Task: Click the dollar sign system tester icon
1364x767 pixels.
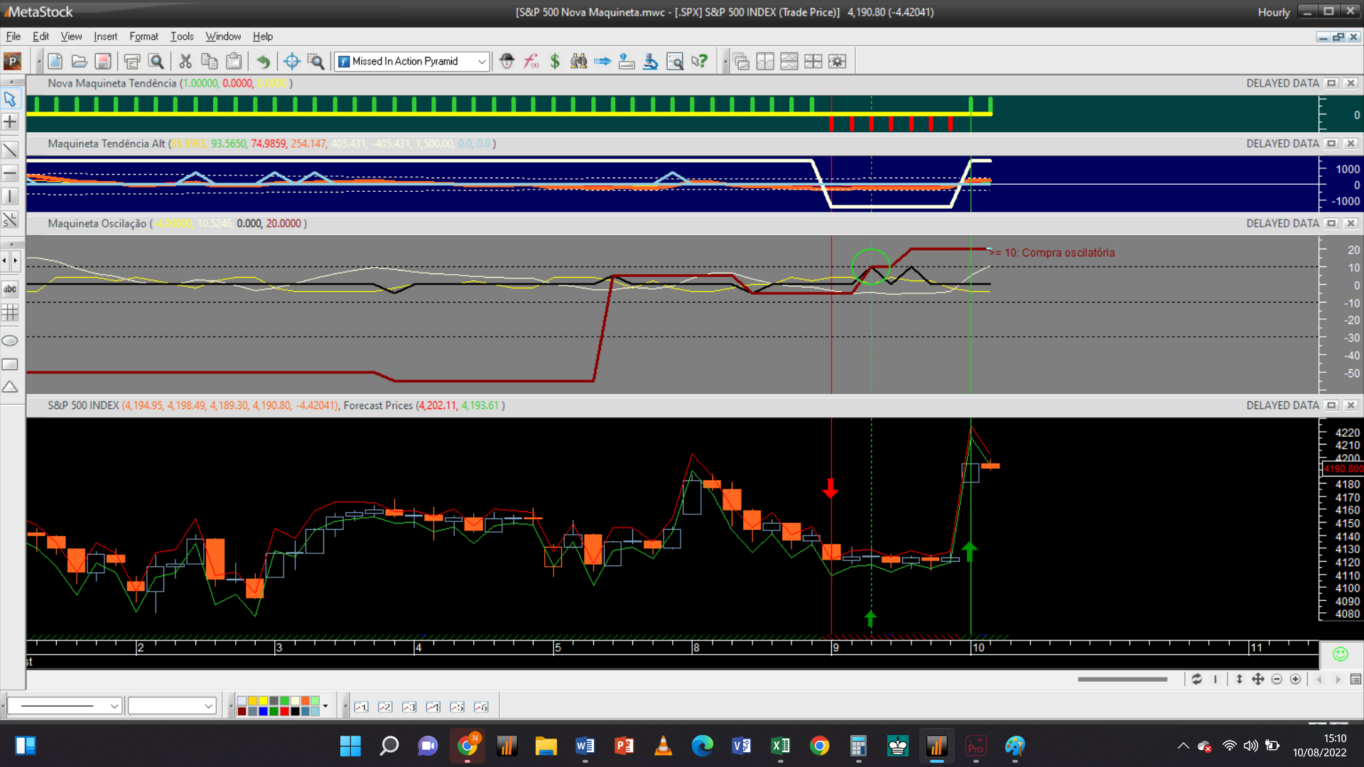Action: point(555,62)
